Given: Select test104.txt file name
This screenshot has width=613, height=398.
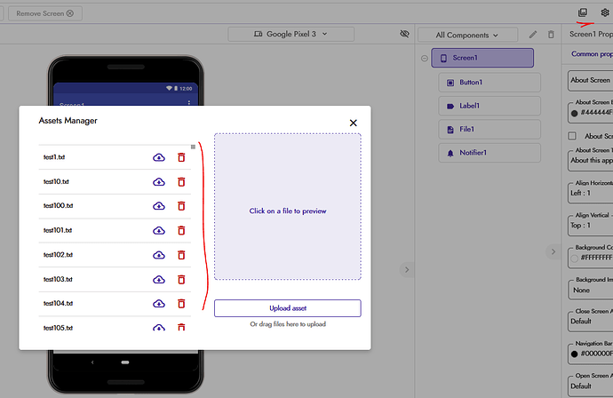Looking at the screenshot, I should [58, 304].
